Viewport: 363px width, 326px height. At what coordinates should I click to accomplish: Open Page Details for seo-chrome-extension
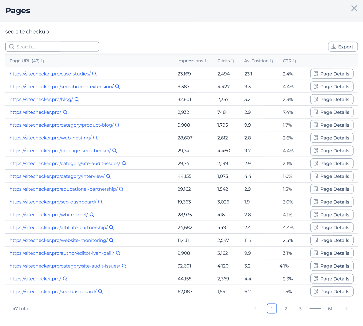pyautogui.click(x=332, y=87)
